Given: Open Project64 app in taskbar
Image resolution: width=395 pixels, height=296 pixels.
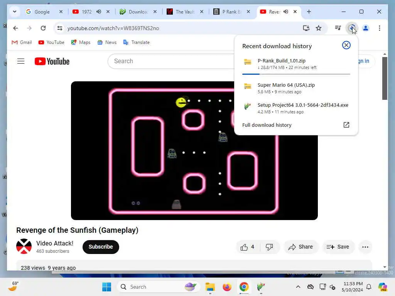Looking at the screenshot, I should coord(261,287).
